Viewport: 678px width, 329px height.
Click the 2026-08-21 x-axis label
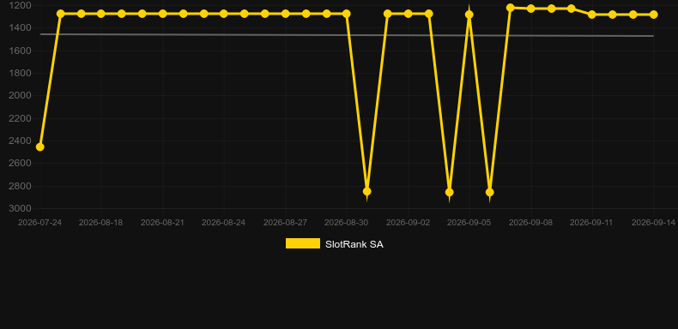(x=162, y=223)
